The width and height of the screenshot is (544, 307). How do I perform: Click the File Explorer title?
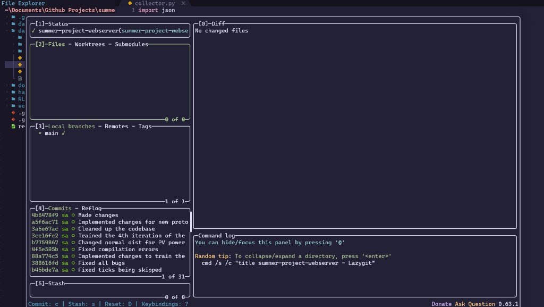(x=23, y=3)
